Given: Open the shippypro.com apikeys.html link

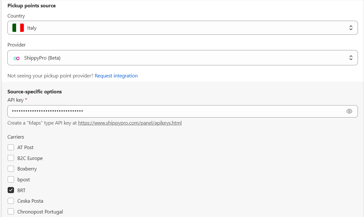Looking at the screenshot, I should [130, 123].
